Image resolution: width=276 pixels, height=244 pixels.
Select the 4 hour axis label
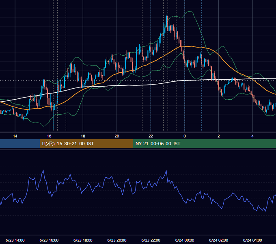[252, 136]
